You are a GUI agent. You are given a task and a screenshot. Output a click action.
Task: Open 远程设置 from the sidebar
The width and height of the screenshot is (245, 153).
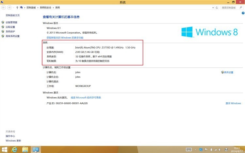coord(10,27)
